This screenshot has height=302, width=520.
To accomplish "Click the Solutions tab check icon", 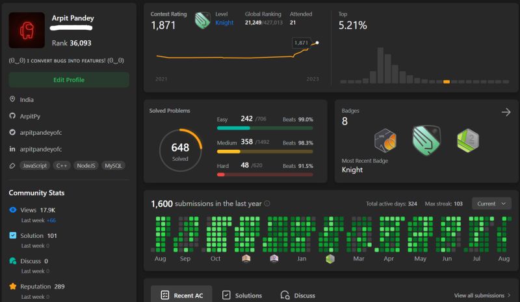I will click(226, 295).
